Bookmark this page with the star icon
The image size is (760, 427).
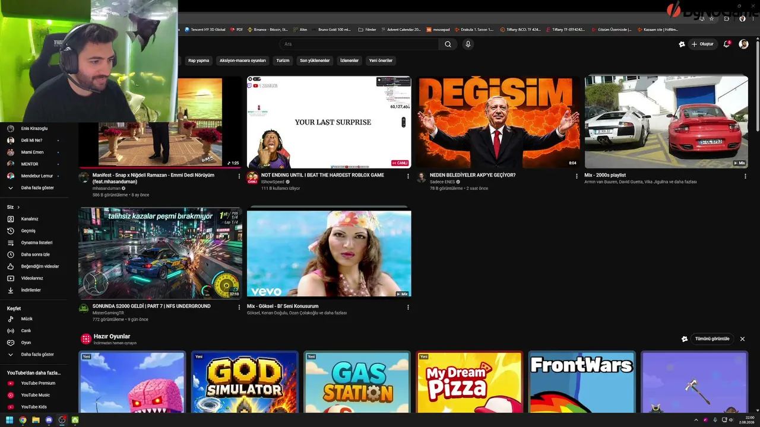(711, 18)
